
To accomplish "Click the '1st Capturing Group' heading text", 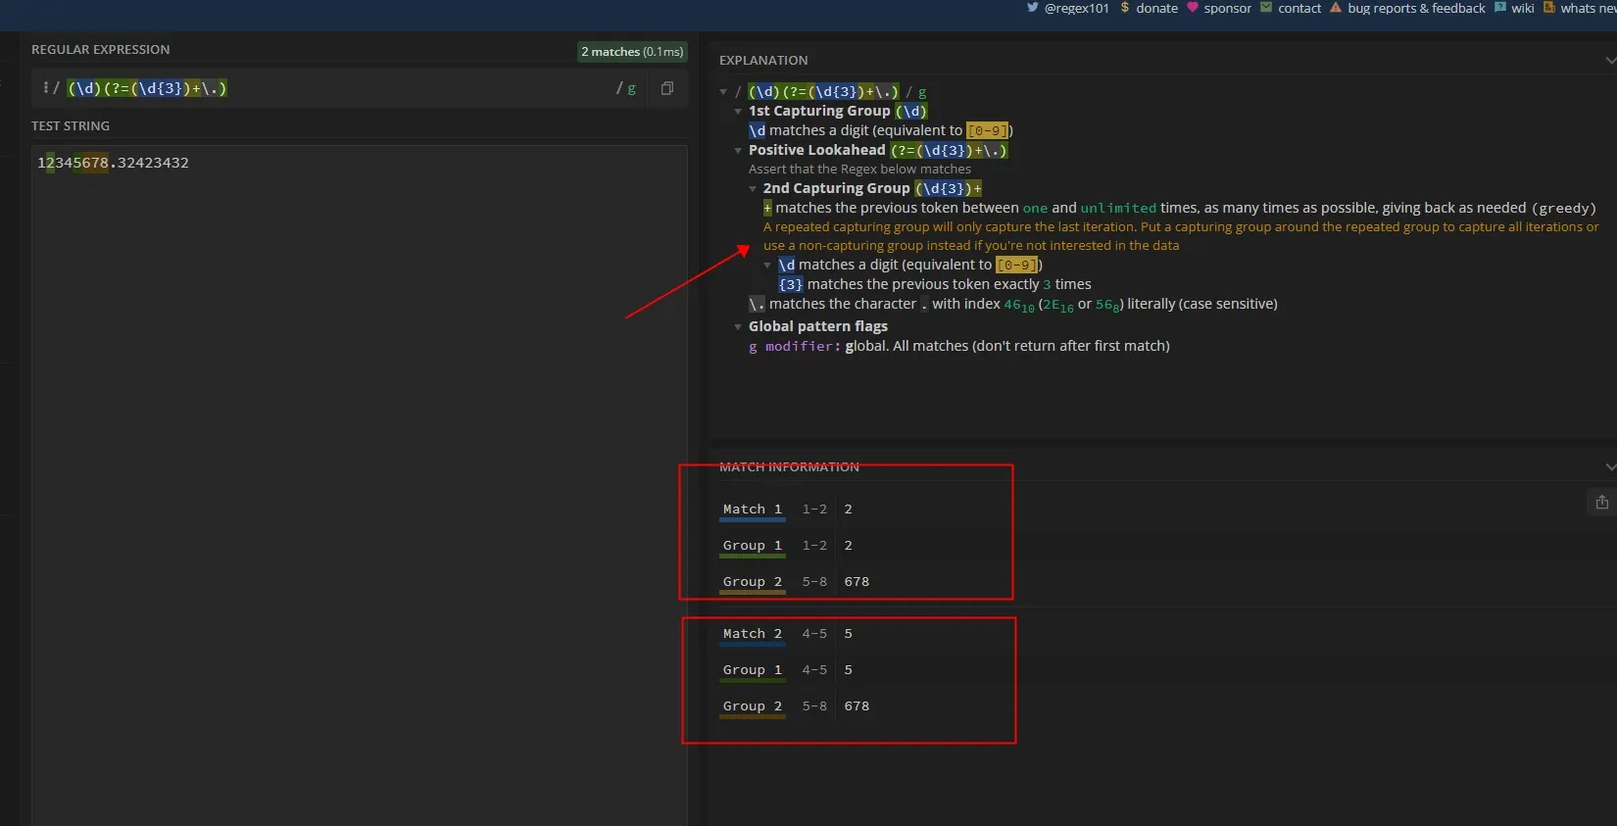I will pyautogui.click(x=819, y=111).
